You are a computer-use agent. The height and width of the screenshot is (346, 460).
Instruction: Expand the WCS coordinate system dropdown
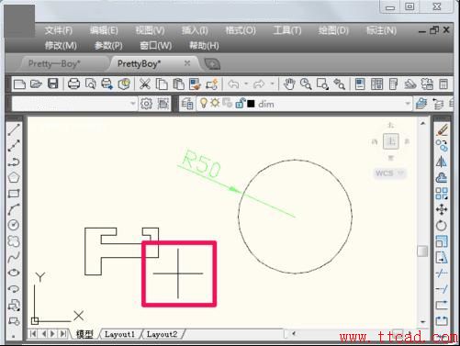pyautogui.click(x=400, y=173)
